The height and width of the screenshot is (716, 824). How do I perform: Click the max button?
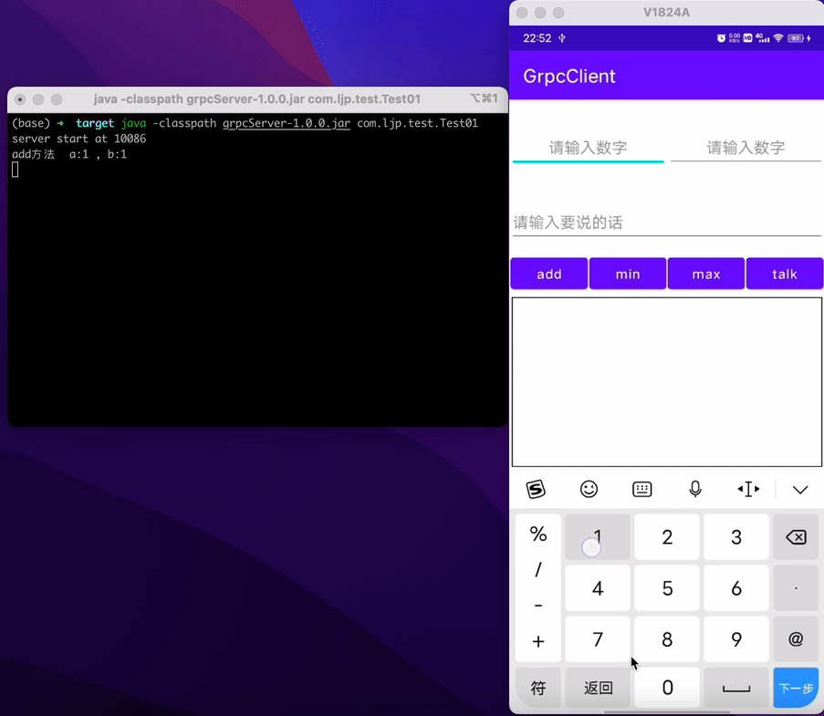tap(705, 274)
